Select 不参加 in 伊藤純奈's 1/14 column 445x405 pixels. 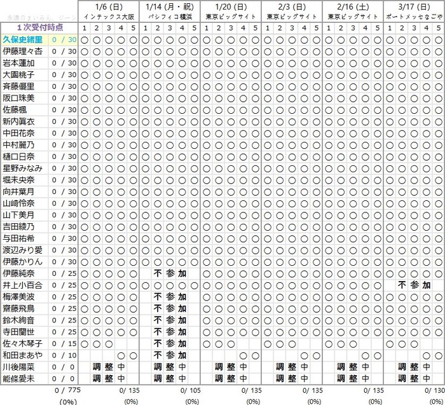[170, 273]
